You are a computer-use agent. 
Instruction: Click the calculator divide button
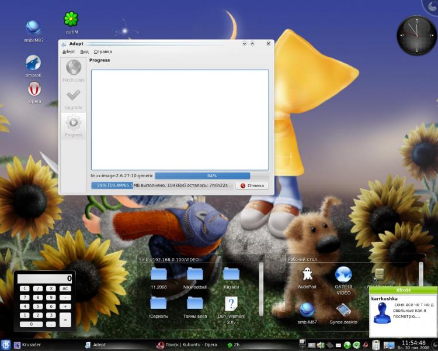(x=38, y=288)
